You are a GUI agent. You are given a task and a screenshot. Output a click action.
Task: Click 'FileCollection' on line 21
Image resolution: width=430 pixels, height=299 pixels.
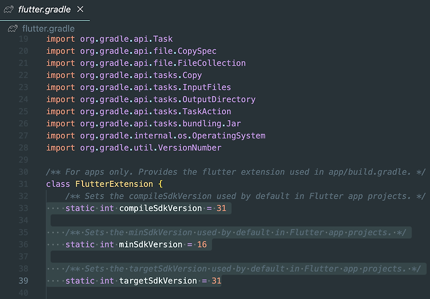click(x=212, y=63)
